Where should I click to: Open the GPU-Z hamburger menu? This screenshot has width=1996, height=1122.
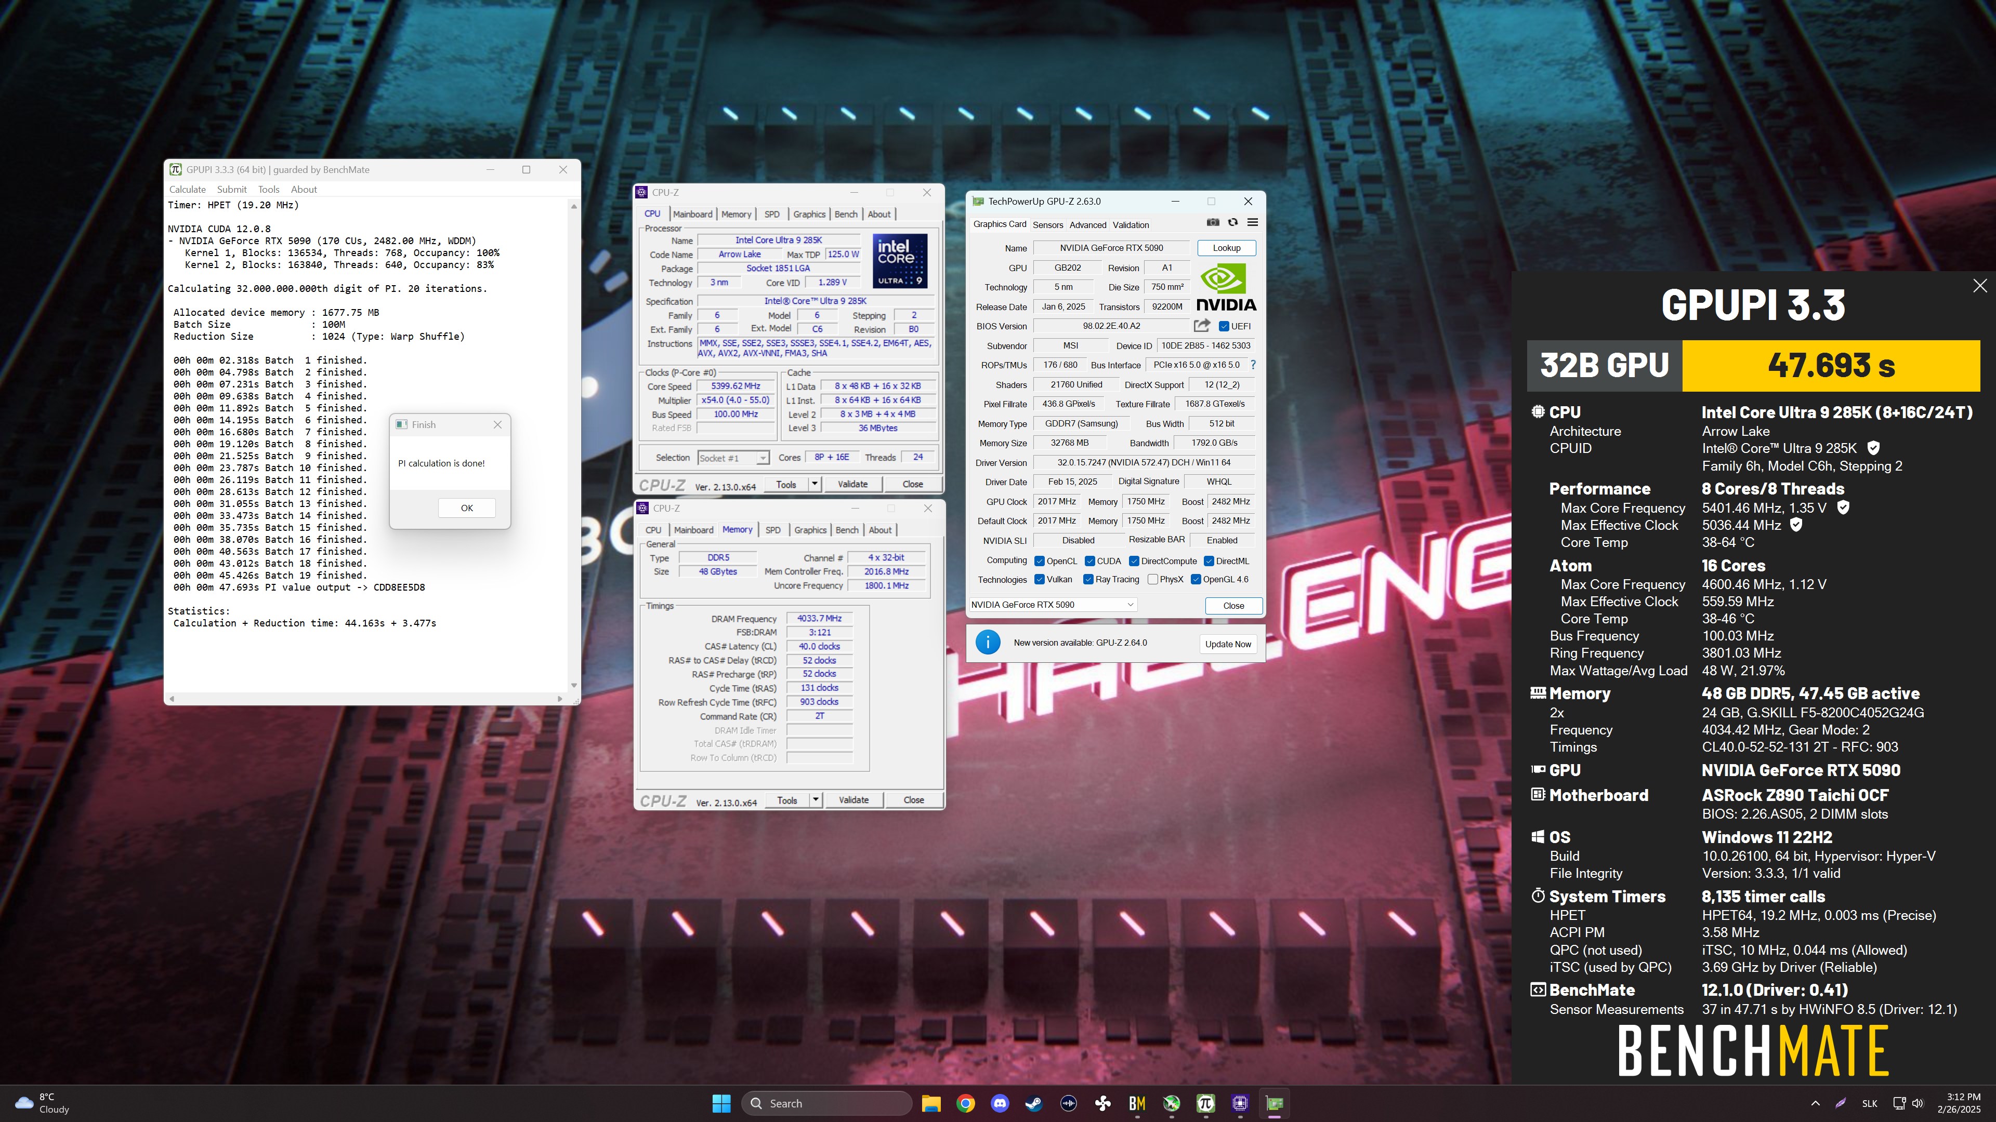(1252, 223)
